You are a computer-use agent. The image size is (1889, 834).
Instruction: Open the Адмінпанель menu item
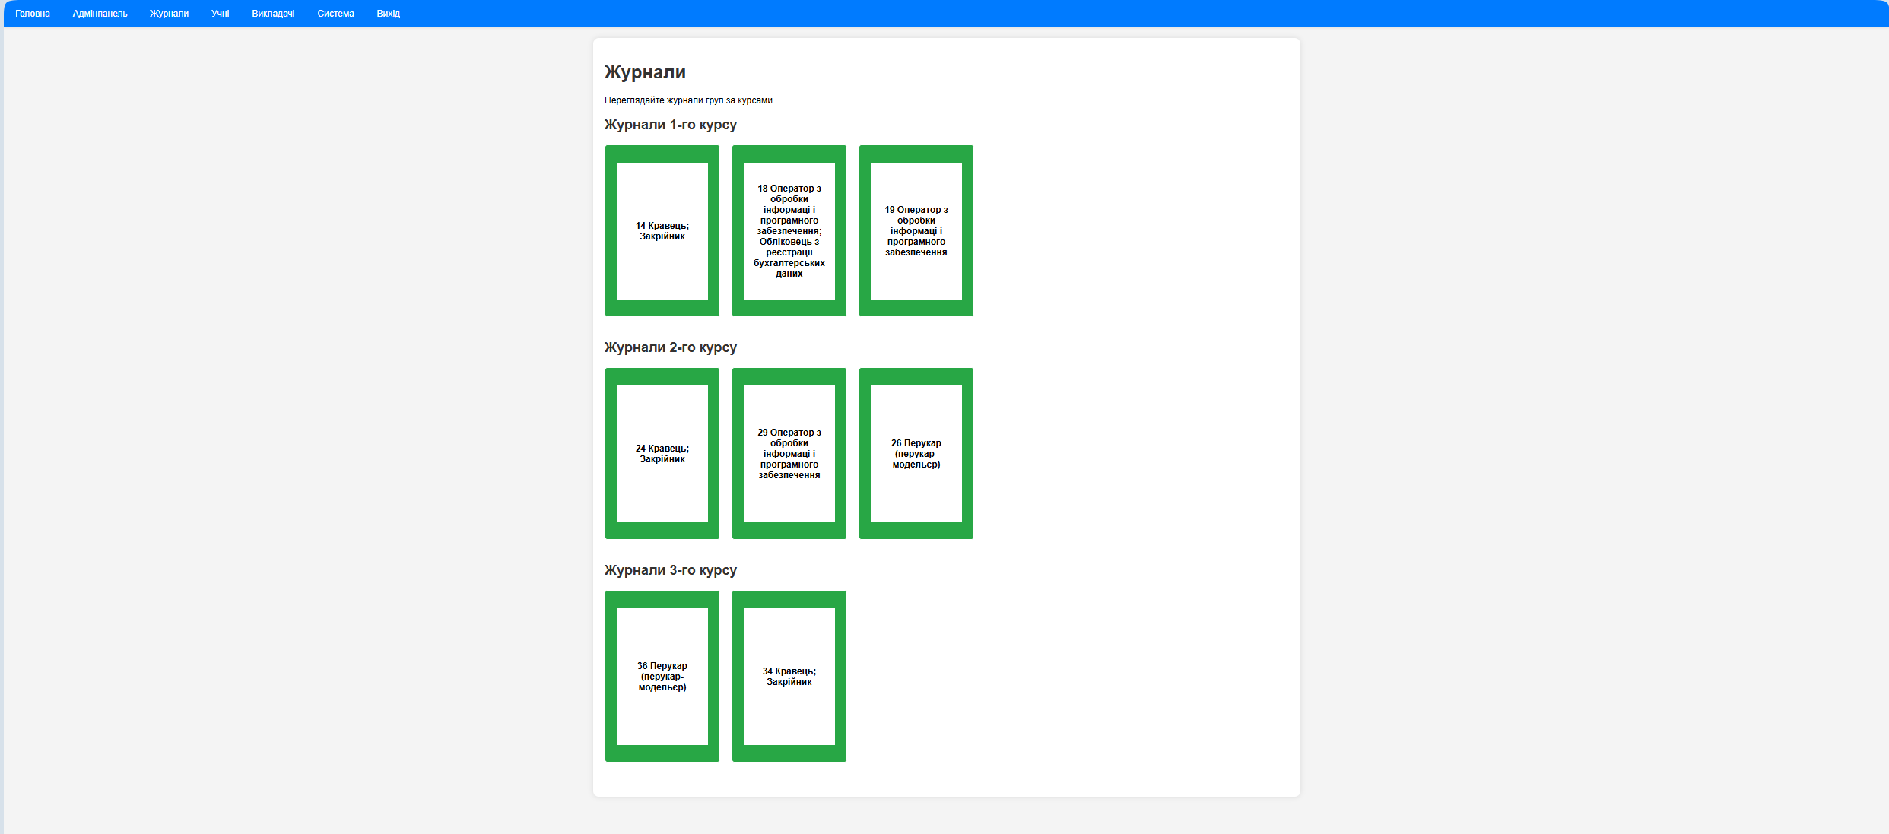[100, 14]
